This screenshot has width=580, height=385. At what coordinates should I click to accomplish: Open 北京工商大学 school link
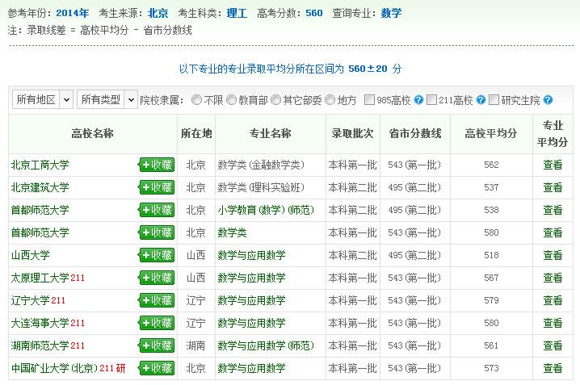point(40,165)
